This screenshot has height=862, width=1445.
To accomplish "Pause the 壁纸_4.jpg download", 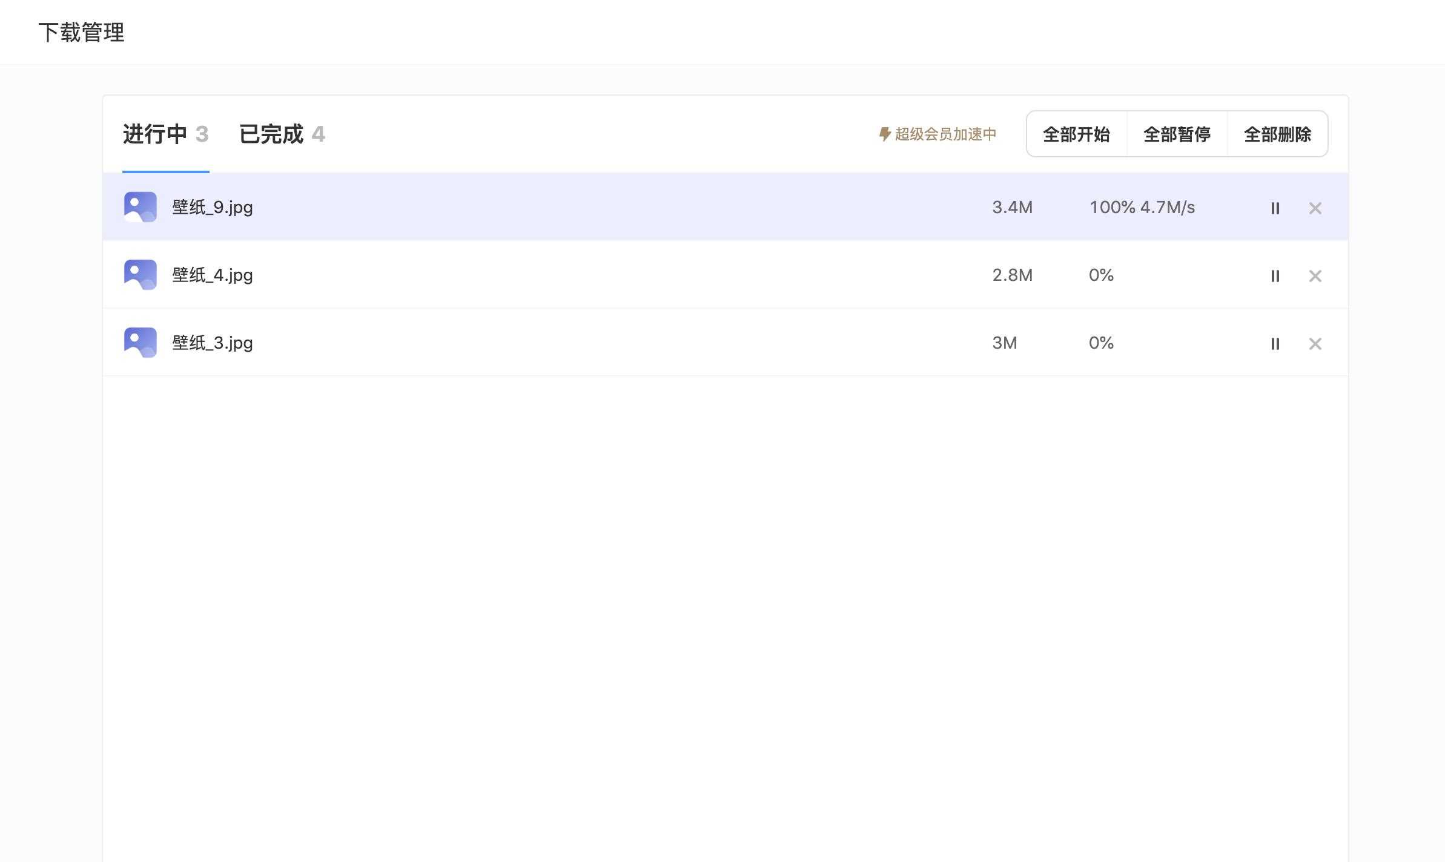I will 1275,275.
